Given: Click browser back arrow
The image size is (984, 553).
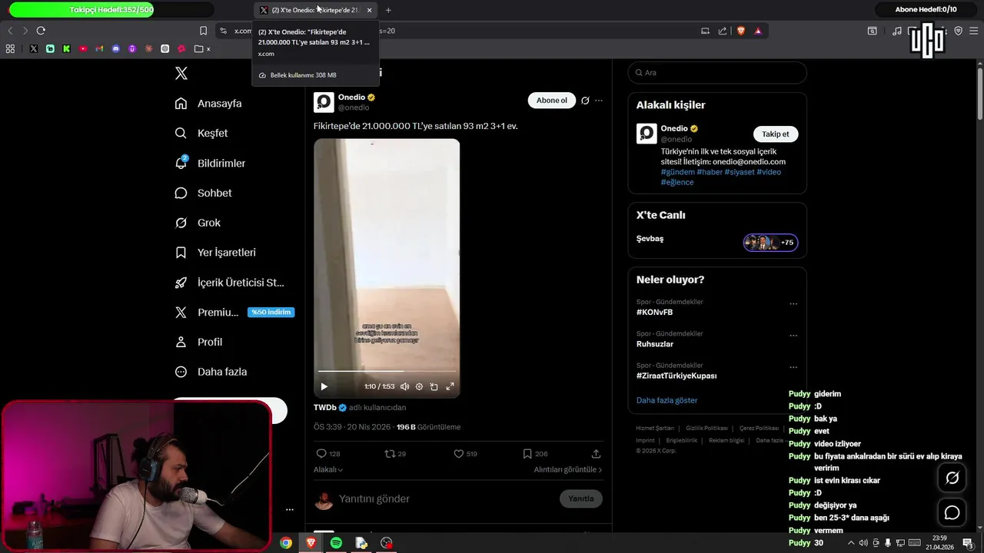Looking at the screenshot, I should (x=10, y=31).
